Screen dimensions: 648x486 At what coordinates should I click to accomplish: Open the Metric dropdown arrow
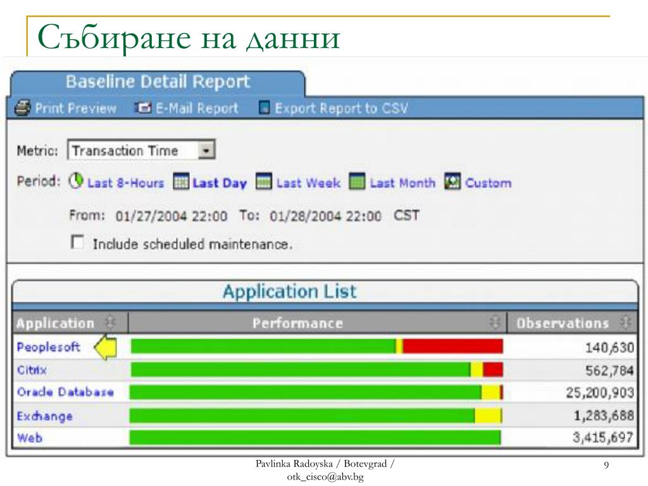pos(206,150)
